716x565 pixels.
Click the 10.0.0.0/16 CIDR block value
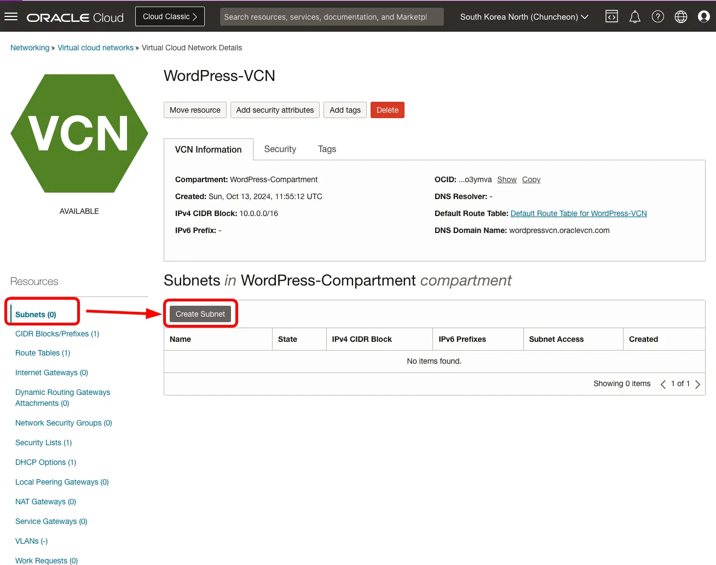click(x=259, y=213)
